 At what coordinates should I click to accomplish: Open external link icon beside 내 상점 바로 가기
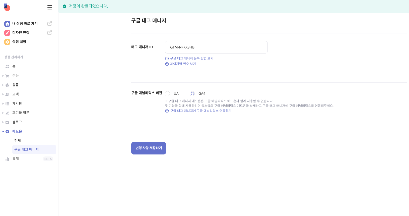(x=50, y=24)
